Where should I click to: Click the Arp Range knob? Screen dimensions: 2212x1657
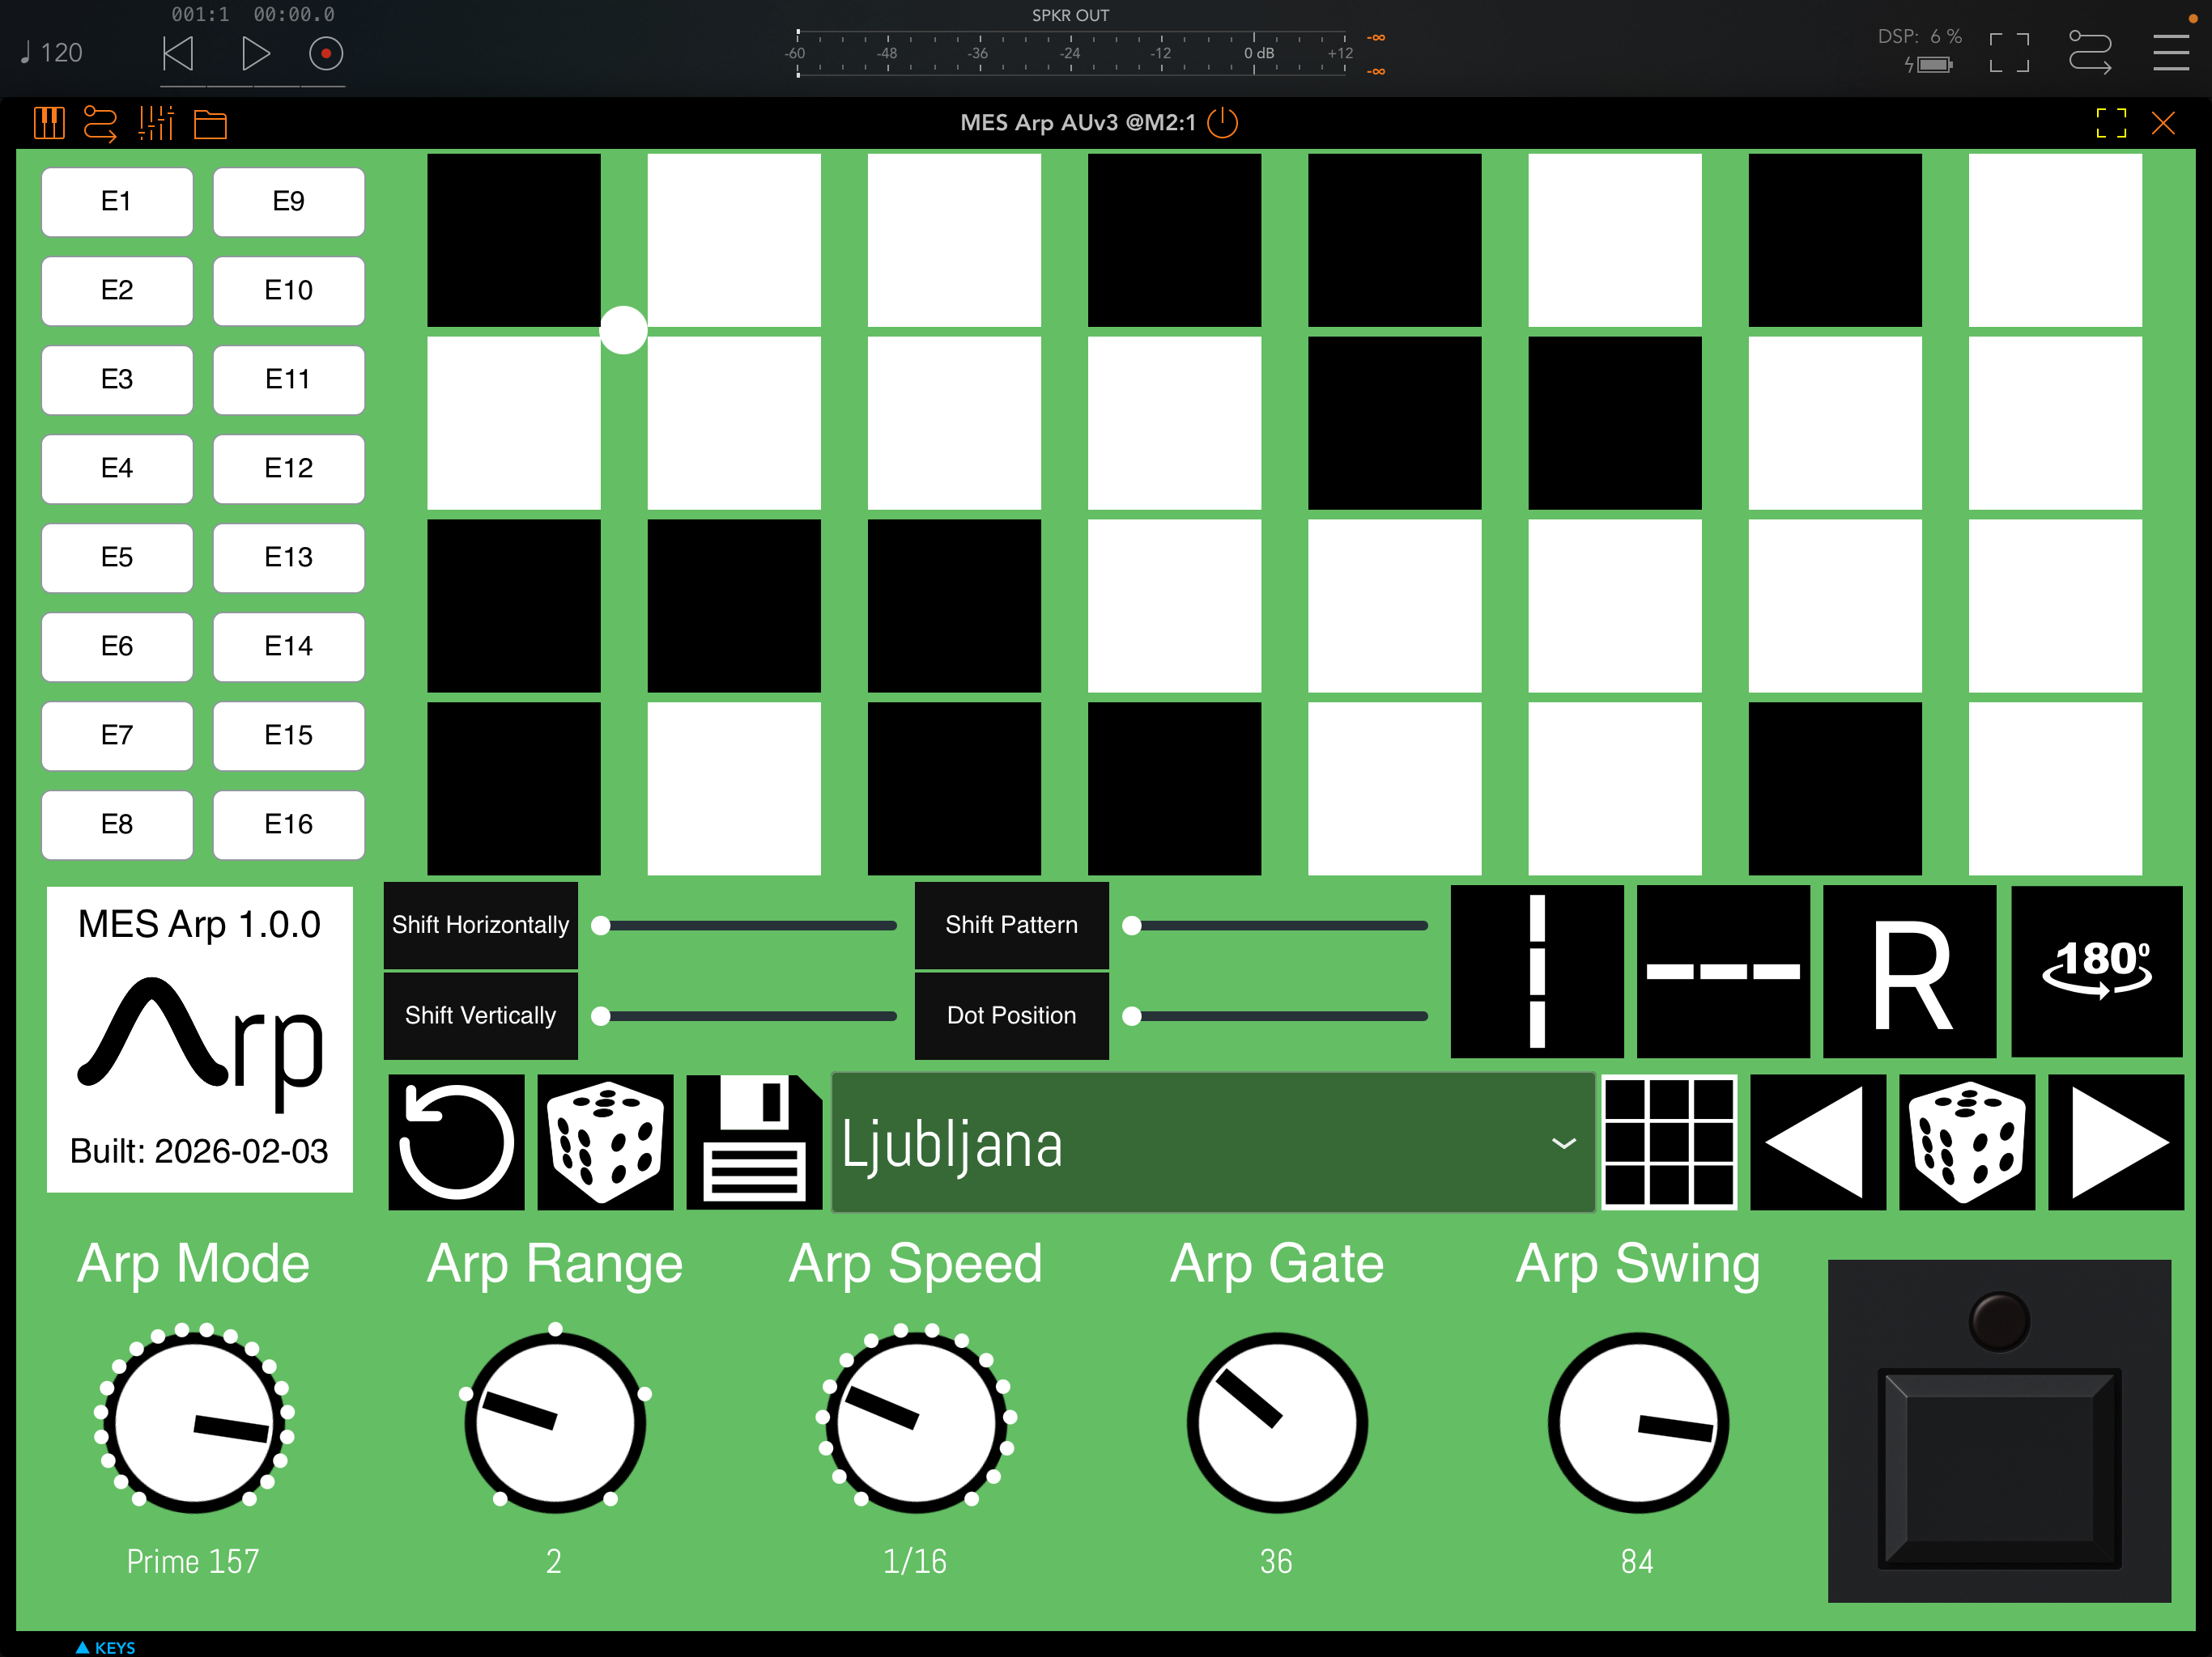point(555,1422)
